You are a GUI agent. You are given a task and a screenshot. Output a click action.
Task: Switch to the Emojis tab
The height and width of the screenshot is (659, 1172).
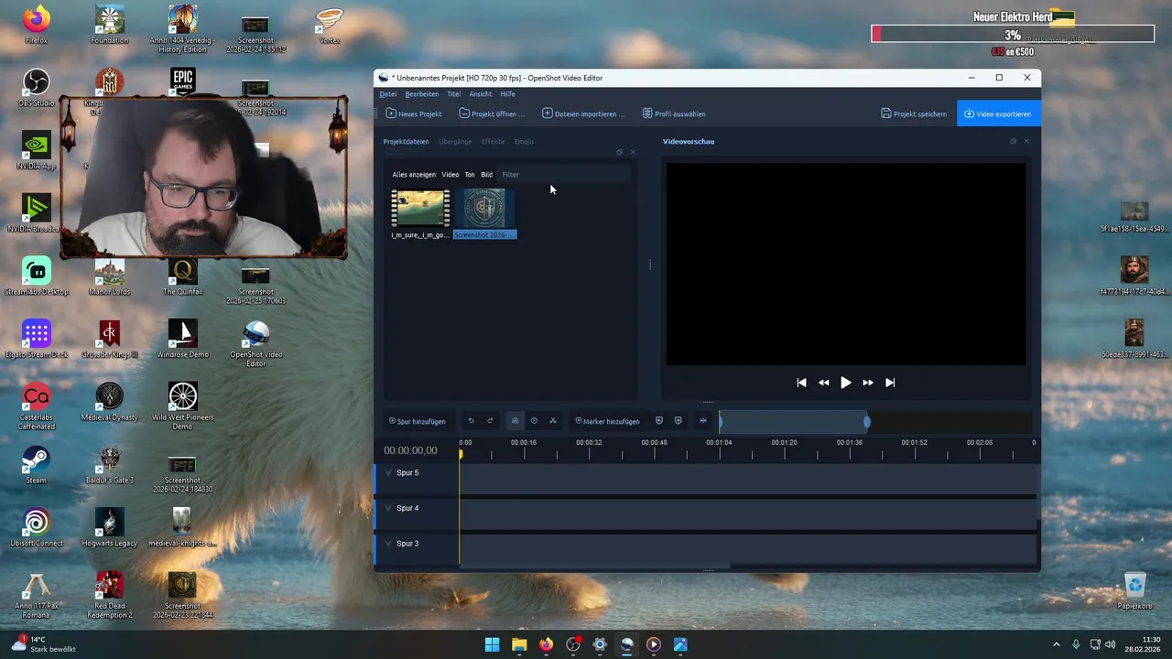524,142
